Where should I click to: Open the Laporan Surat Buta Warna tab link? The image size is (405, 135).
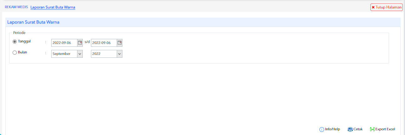coord(53,7)
